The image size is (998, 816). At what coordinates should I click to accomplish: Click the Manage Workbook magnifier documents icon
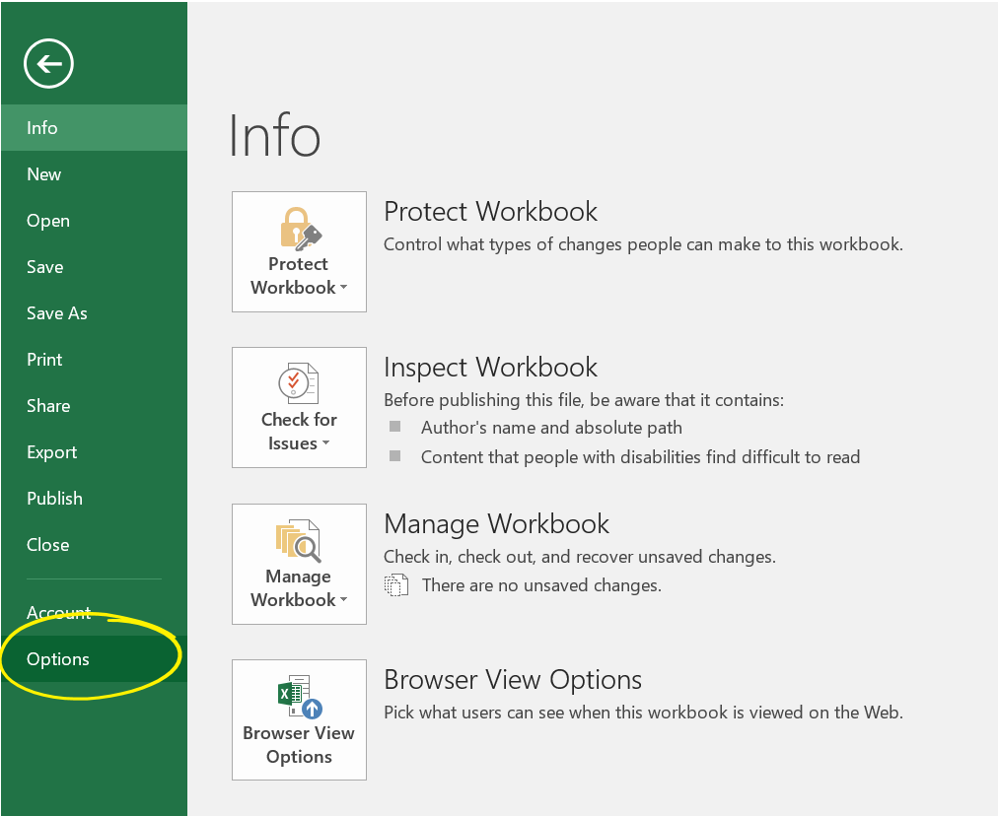(299, 541)
